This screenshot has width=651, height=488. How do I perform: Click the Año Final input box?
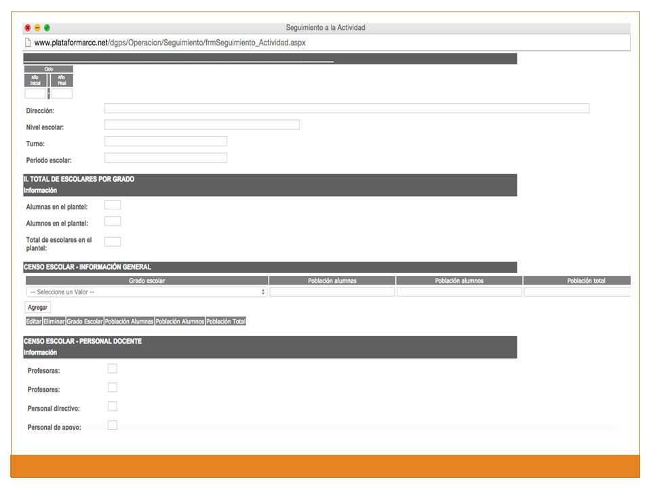[62, 94]
